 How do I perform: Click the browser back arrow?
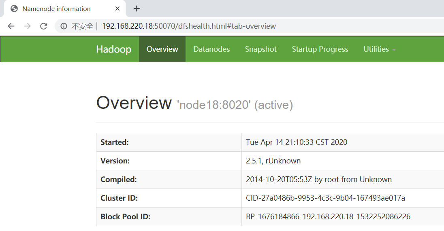pos(11,26)
